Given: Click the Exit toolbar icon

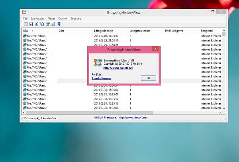Looking at the screenshot, I should coord(59,24).
